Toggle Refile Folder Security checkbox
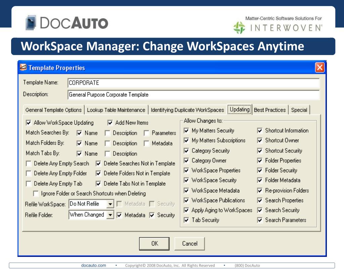344x275 pixels. pyautogui.click(x=152, y=215)
